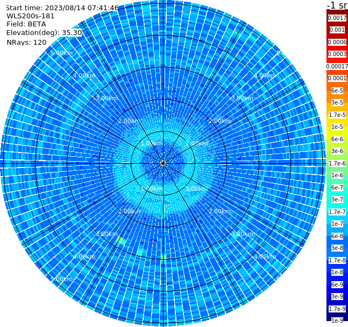Click the 0.0006 colorbar value
The height and width of the screenshot is (327, 348).
[x=337, y=42]
